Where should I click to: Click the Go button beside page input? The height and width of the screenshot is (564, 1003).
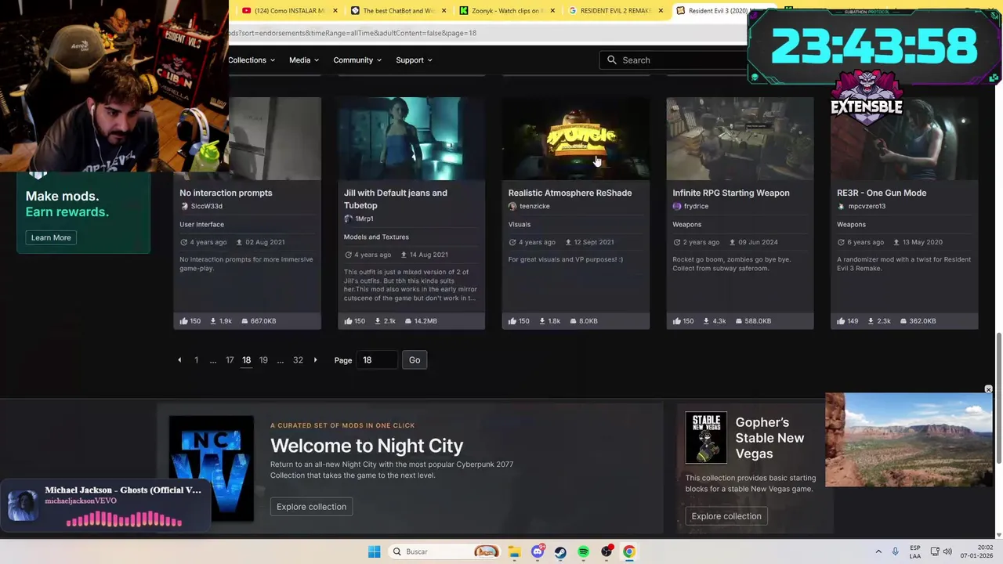415,360
